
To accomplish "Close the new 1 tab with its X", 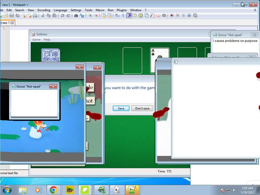I will (12, 23).
